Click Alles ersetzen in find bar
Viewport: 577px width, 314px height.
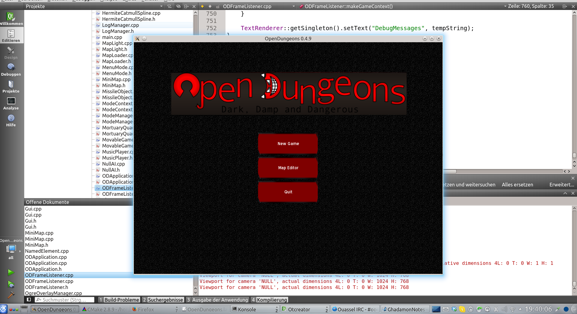[x=517, y=185]
